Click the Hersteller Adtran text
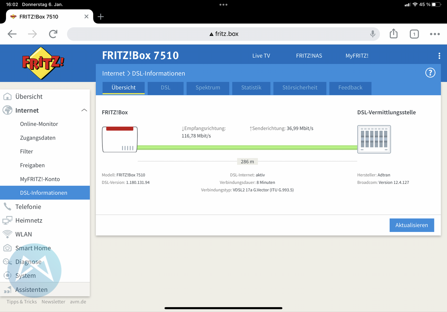447x312 pixels. click(374, 175)
